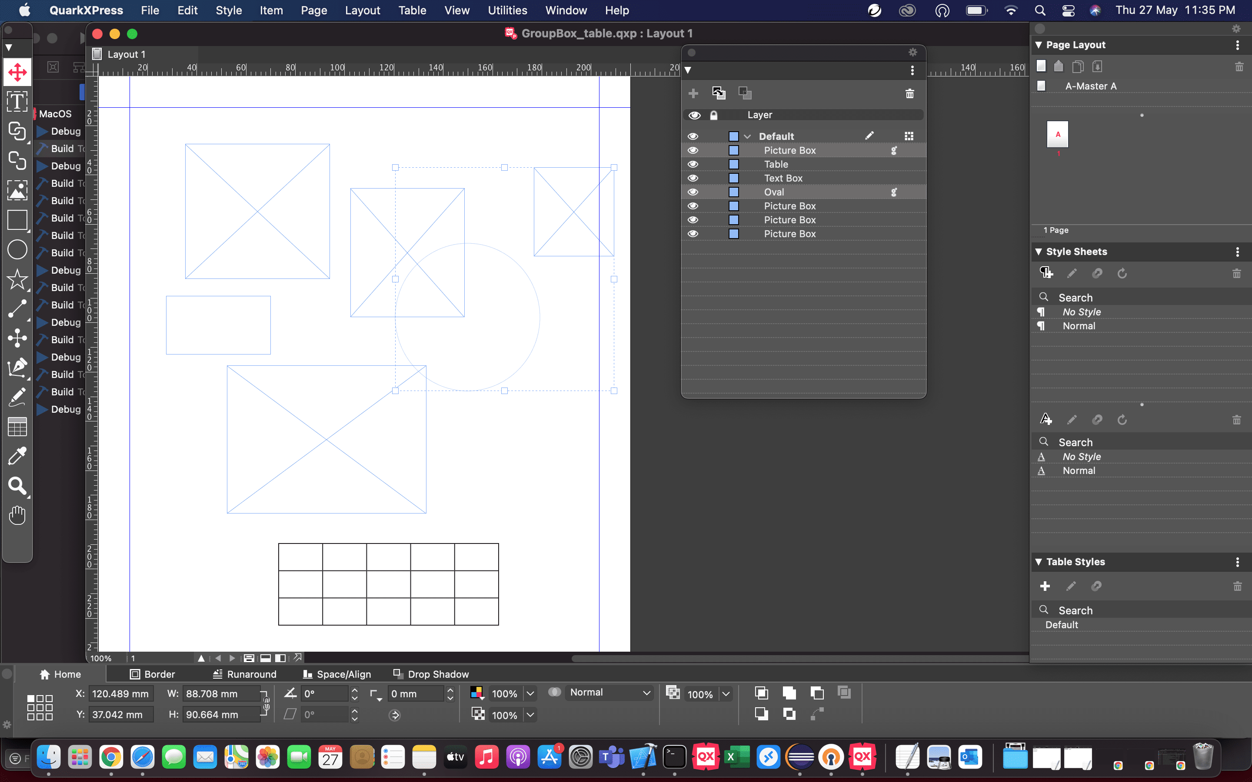Select the Text Content tool
Viewport: 1252px width, 782px height.
(x=17, y=102)
